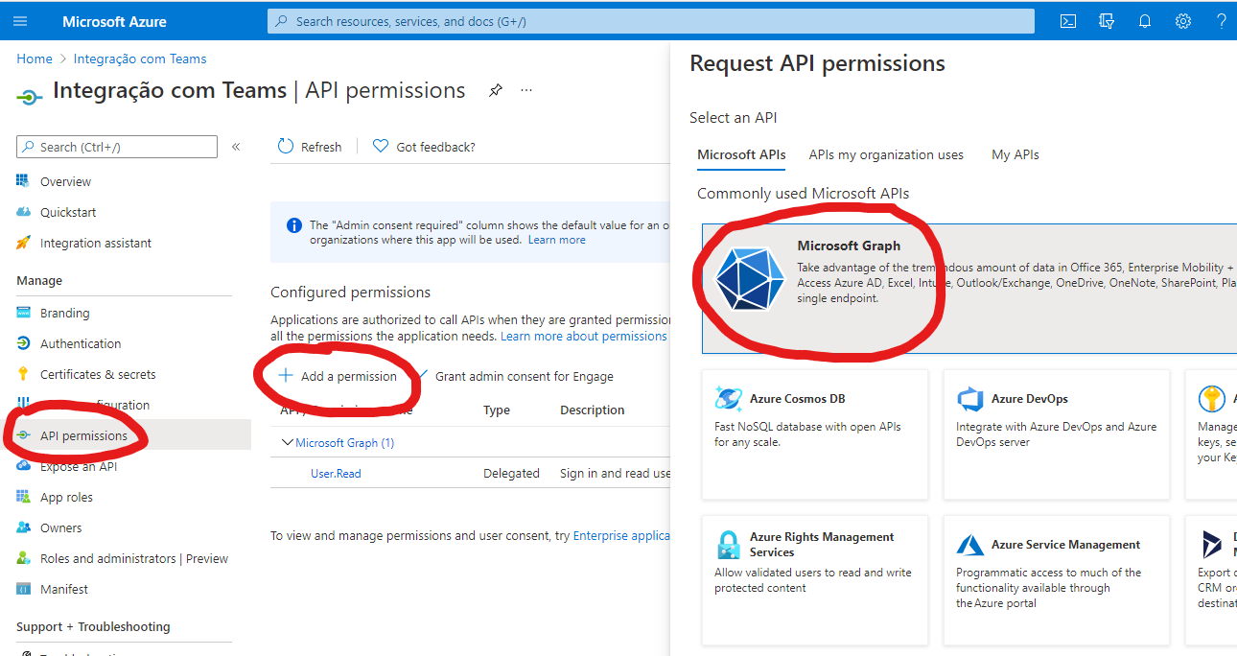This screenshot has width=1237, height=656.
Task: Click the Configured permissions heading
Action: (x=350, y=292)
